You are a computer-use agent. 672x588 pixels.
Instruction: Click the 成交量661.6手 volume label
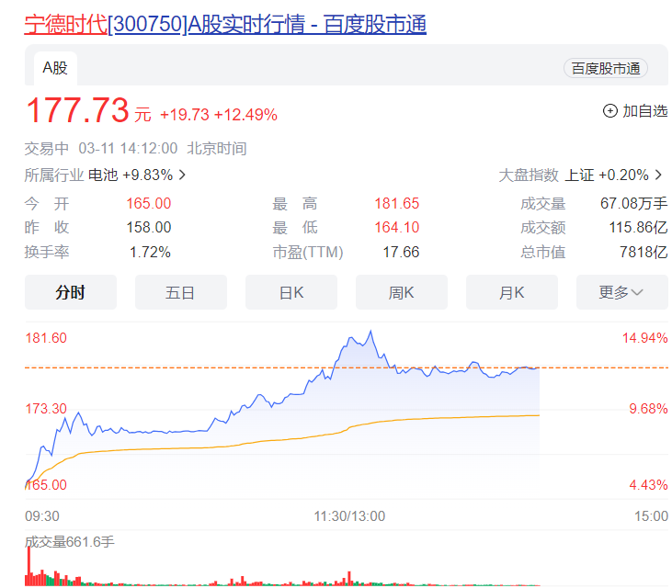coord(70,542)
